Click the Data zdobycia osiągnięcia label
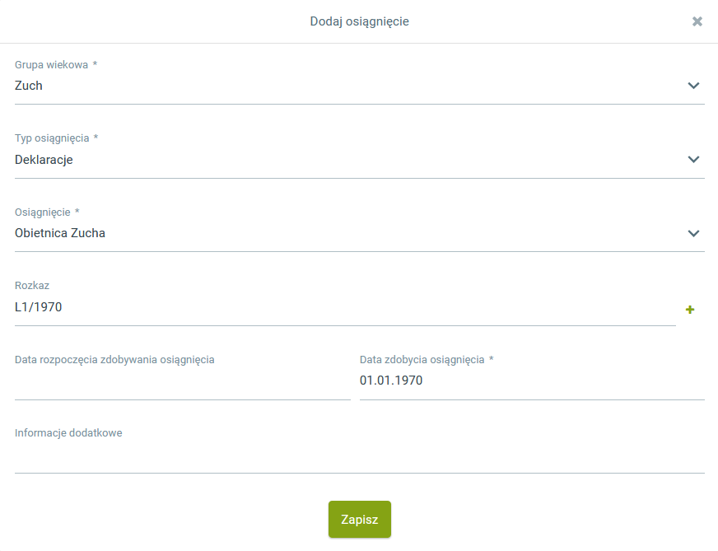This screenshot has height=551, width=718. (422, 359)
